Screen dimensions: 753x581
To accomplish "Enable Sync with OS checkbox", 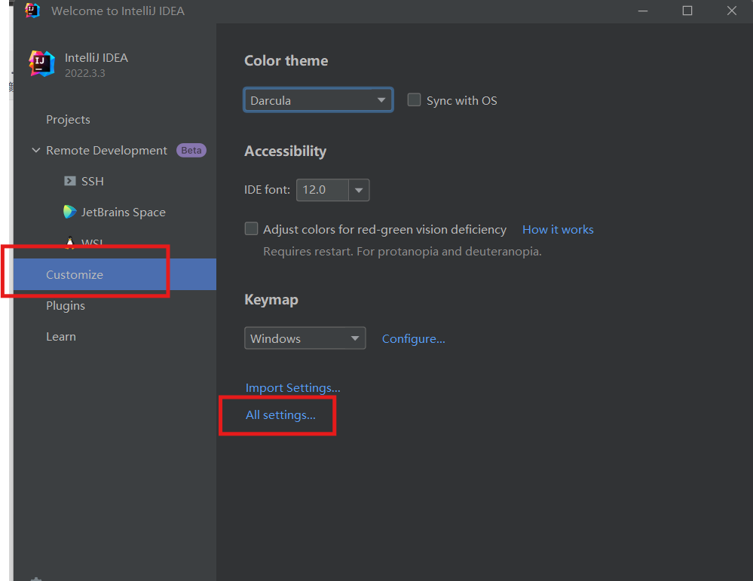I will click(414, 100).
